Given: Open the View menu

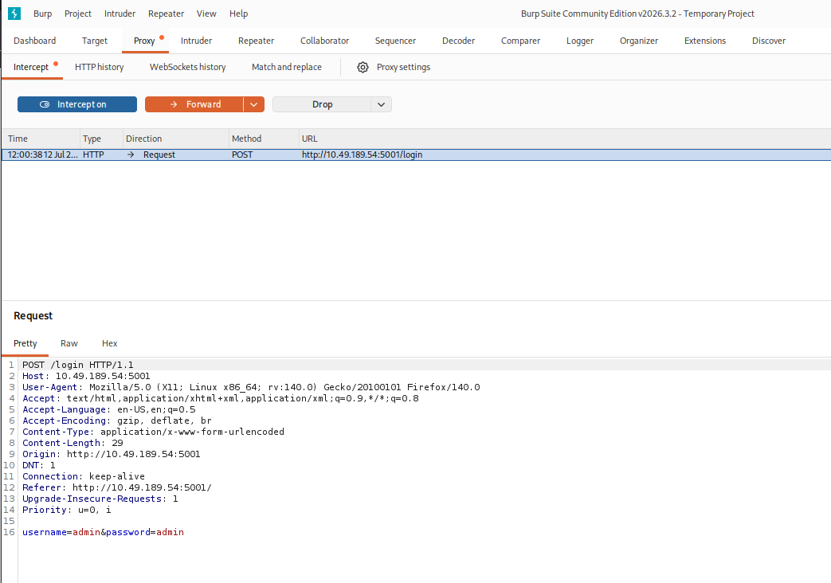Looking at the screenshot, I should (x=206, y=14).
